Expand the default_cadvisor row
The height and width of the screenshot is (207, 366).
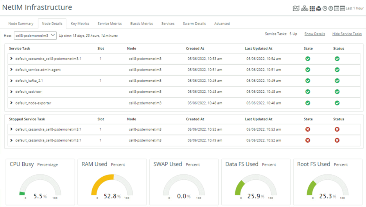(x=11, y=92)
